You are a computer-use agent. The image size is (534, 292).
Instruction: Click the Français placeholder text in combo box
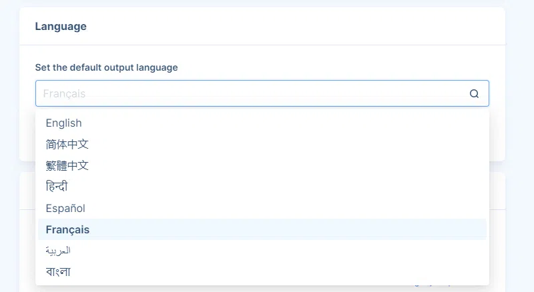point(65,94)
